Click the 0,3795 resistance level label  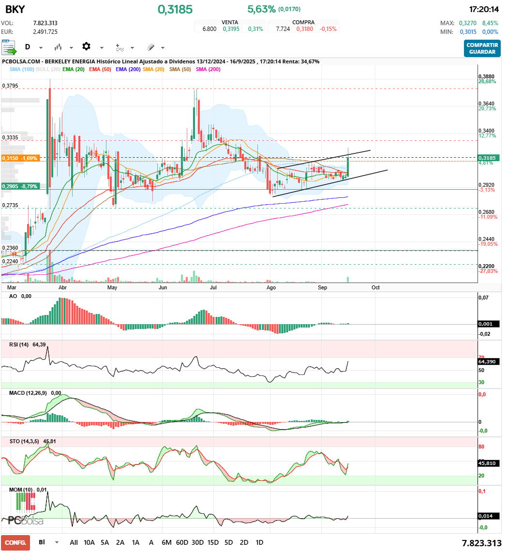10,86
